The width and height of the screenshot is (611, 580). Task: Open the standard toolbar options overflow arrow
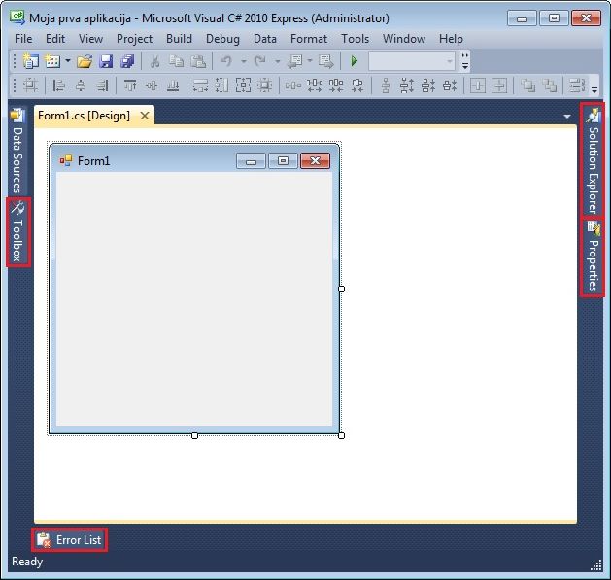pos(465,61)
